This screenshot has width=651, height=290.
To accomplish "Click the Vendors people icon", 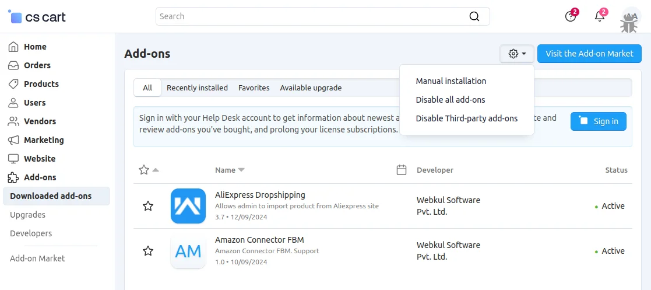I will [x=13, y=121].
